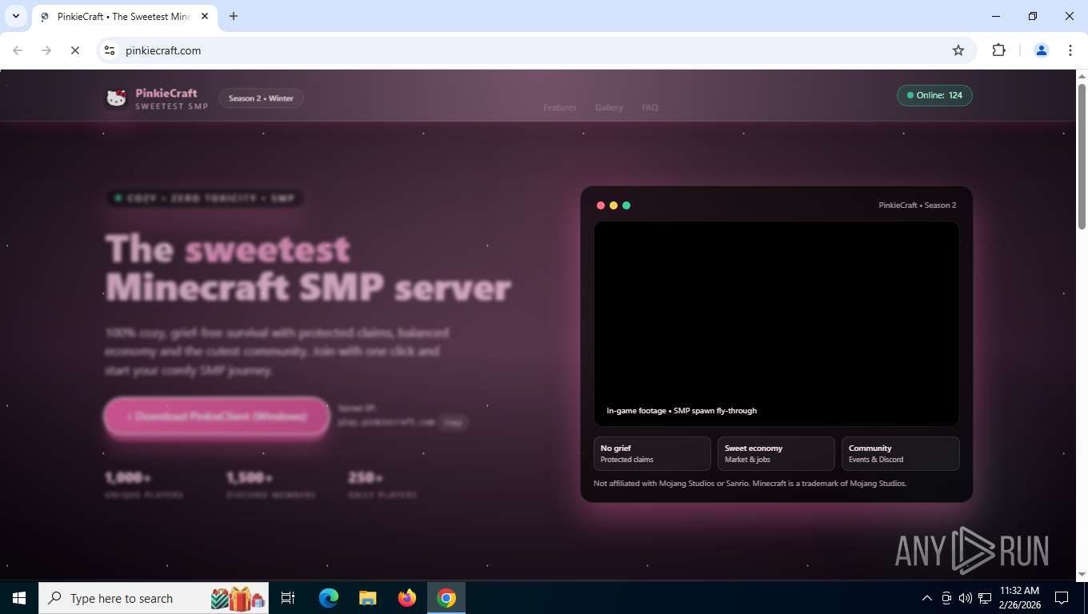The height and width of the screenshot is (614, 1088).
Task: Open Task View on the taskbar
Action: (288, 598)
